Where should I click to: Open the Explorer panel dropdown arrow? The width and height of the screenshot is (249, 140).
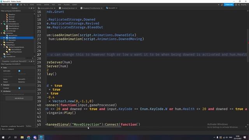[29, 8]
